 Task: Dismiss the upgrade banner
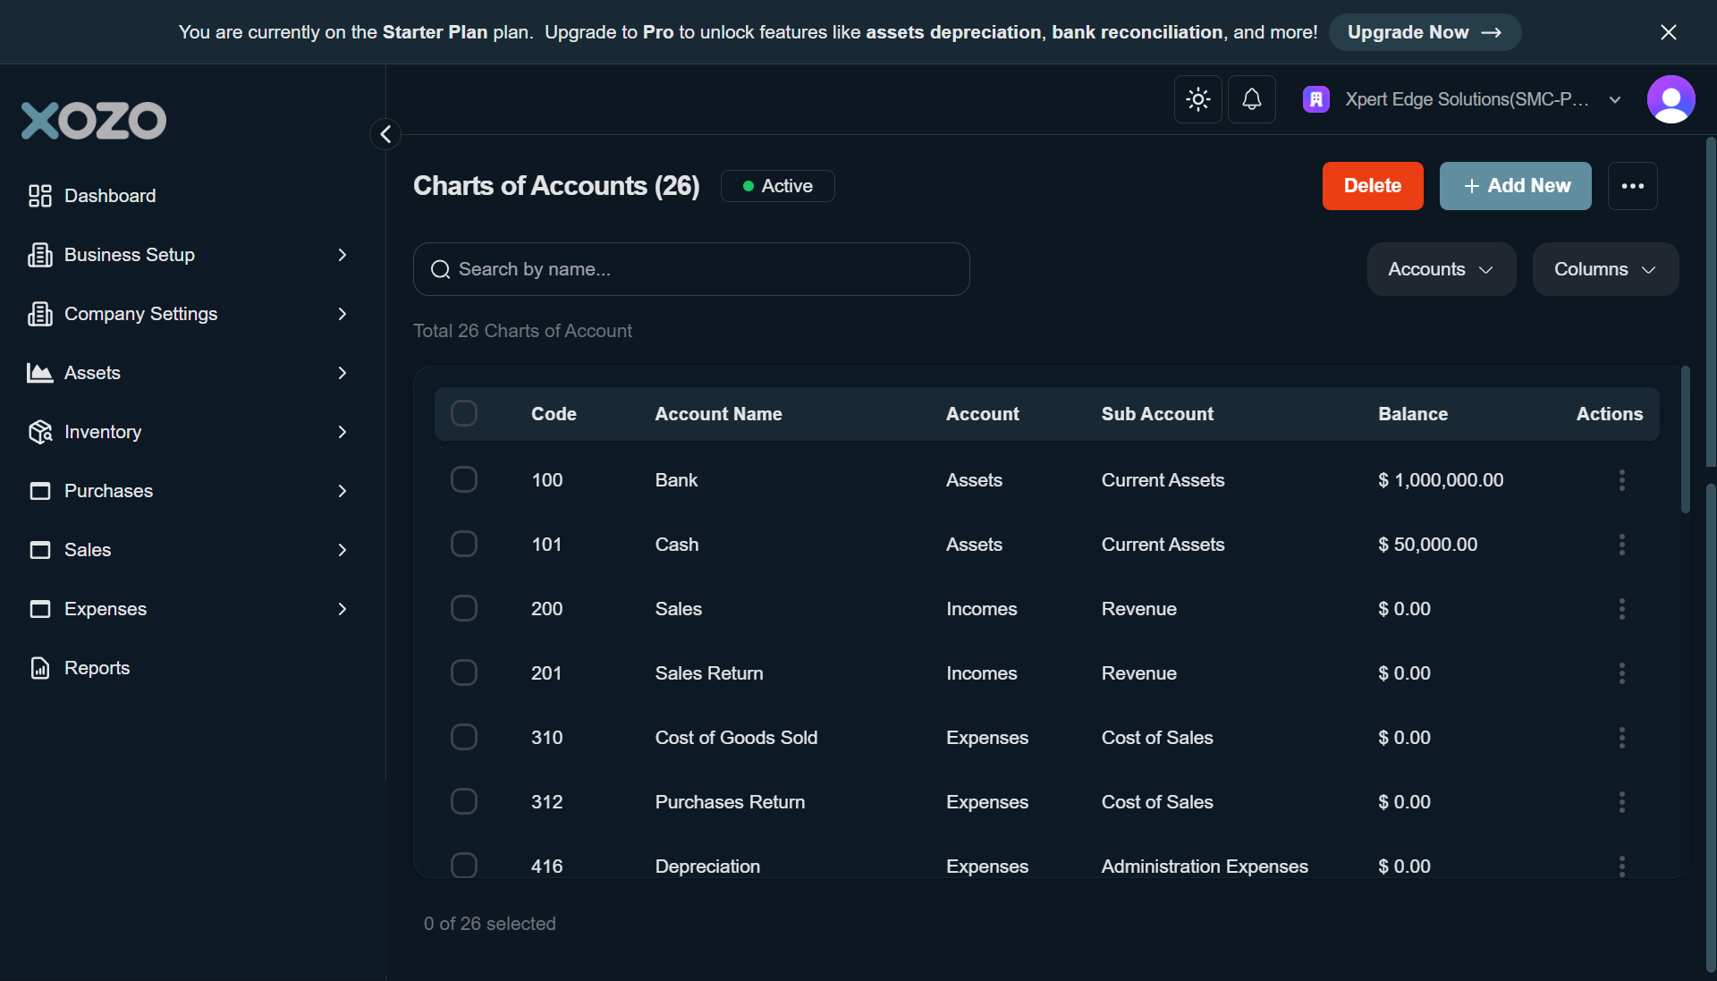[1668, 32]
